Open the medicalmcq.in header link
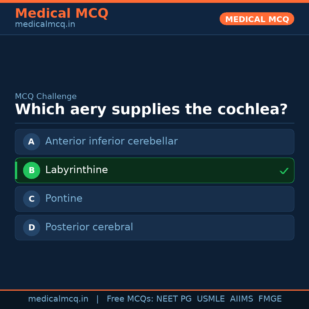The width and height of the screenshot is (309, 309). coord(45,24)
